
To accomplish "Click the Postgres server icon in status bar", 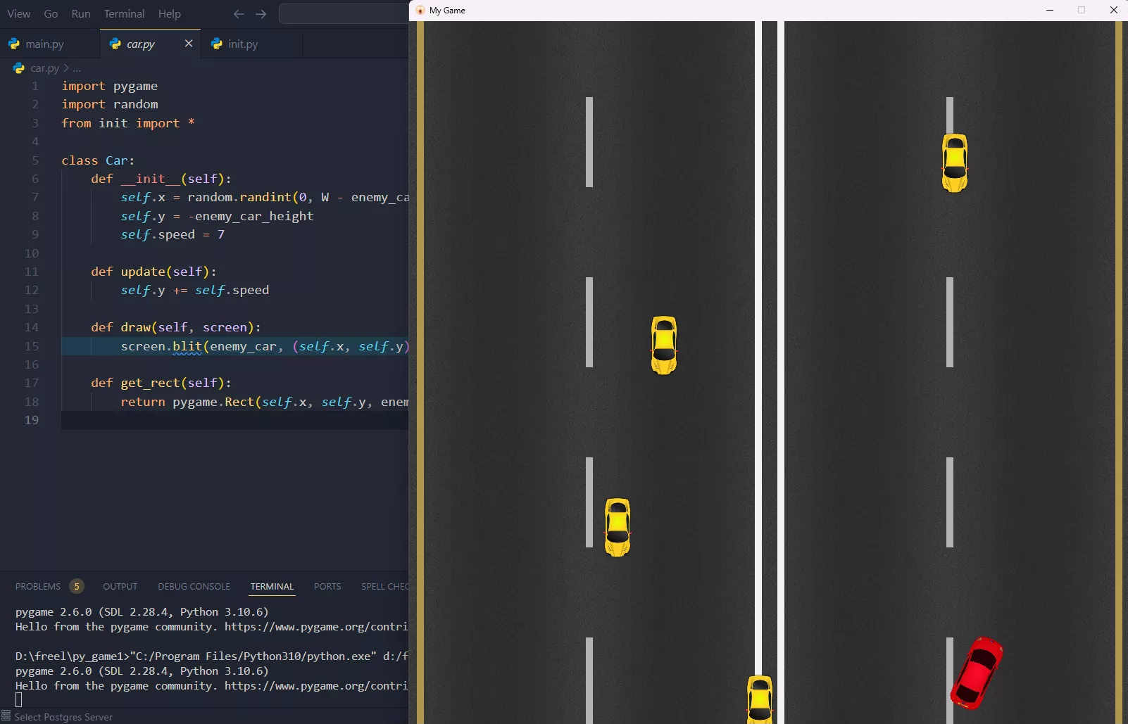I will 6,716.
